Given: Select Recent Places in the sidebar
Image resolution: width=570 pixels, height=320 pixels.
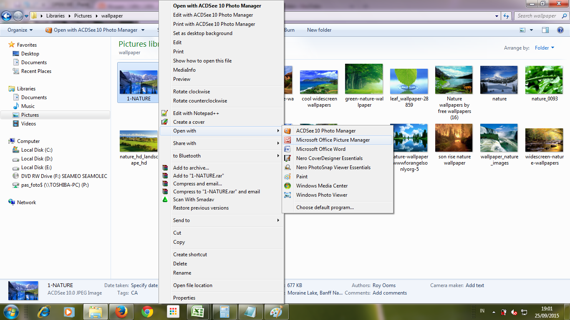Looking at the screenshot, I should (x=36, y=71).
